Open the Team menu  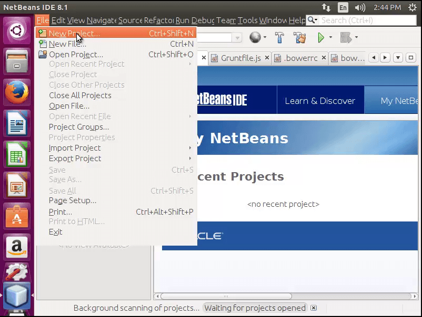coord(226,20)
